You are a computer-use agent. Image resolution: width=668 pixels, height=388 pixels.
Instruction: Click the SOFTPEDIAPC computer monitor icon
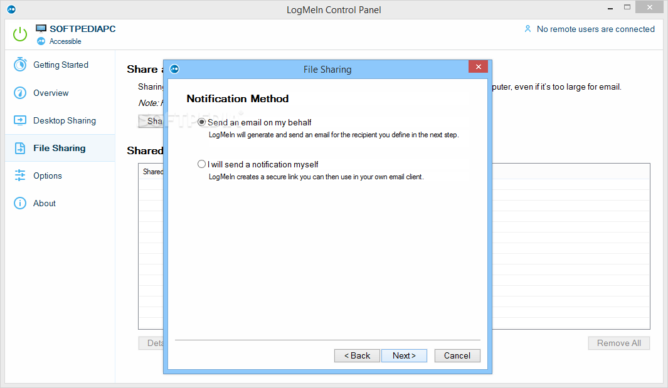click(41, 29)
